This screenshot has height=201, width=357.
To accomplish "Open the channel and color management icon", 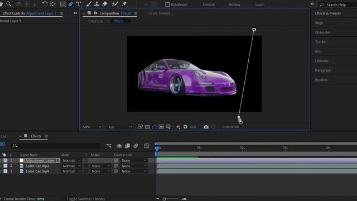I will tap(178, 127).
